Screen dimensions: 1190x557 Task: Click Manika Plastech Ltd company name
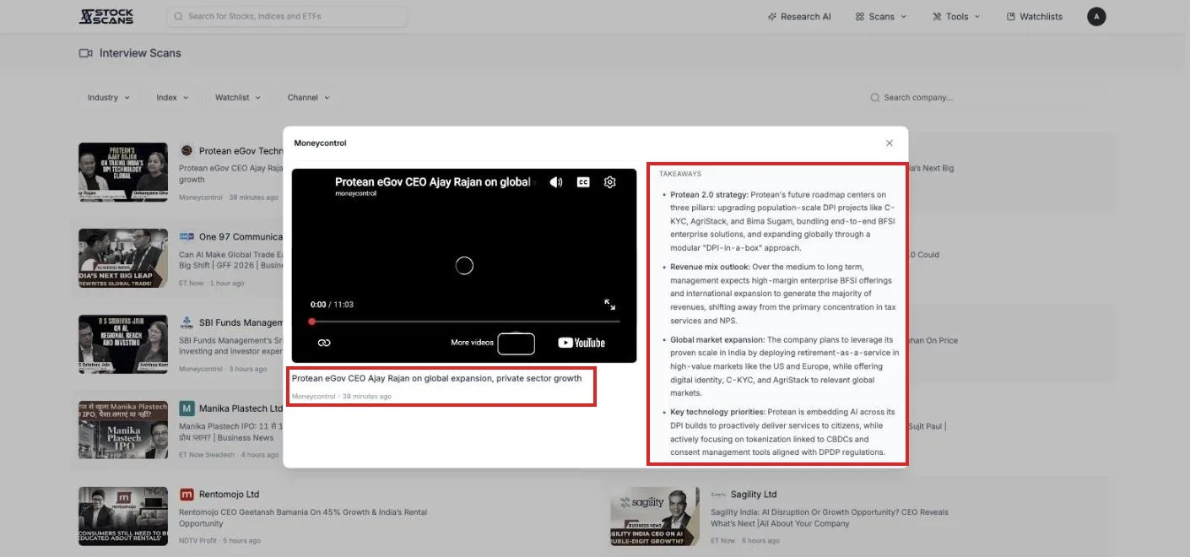coord(241,408)
